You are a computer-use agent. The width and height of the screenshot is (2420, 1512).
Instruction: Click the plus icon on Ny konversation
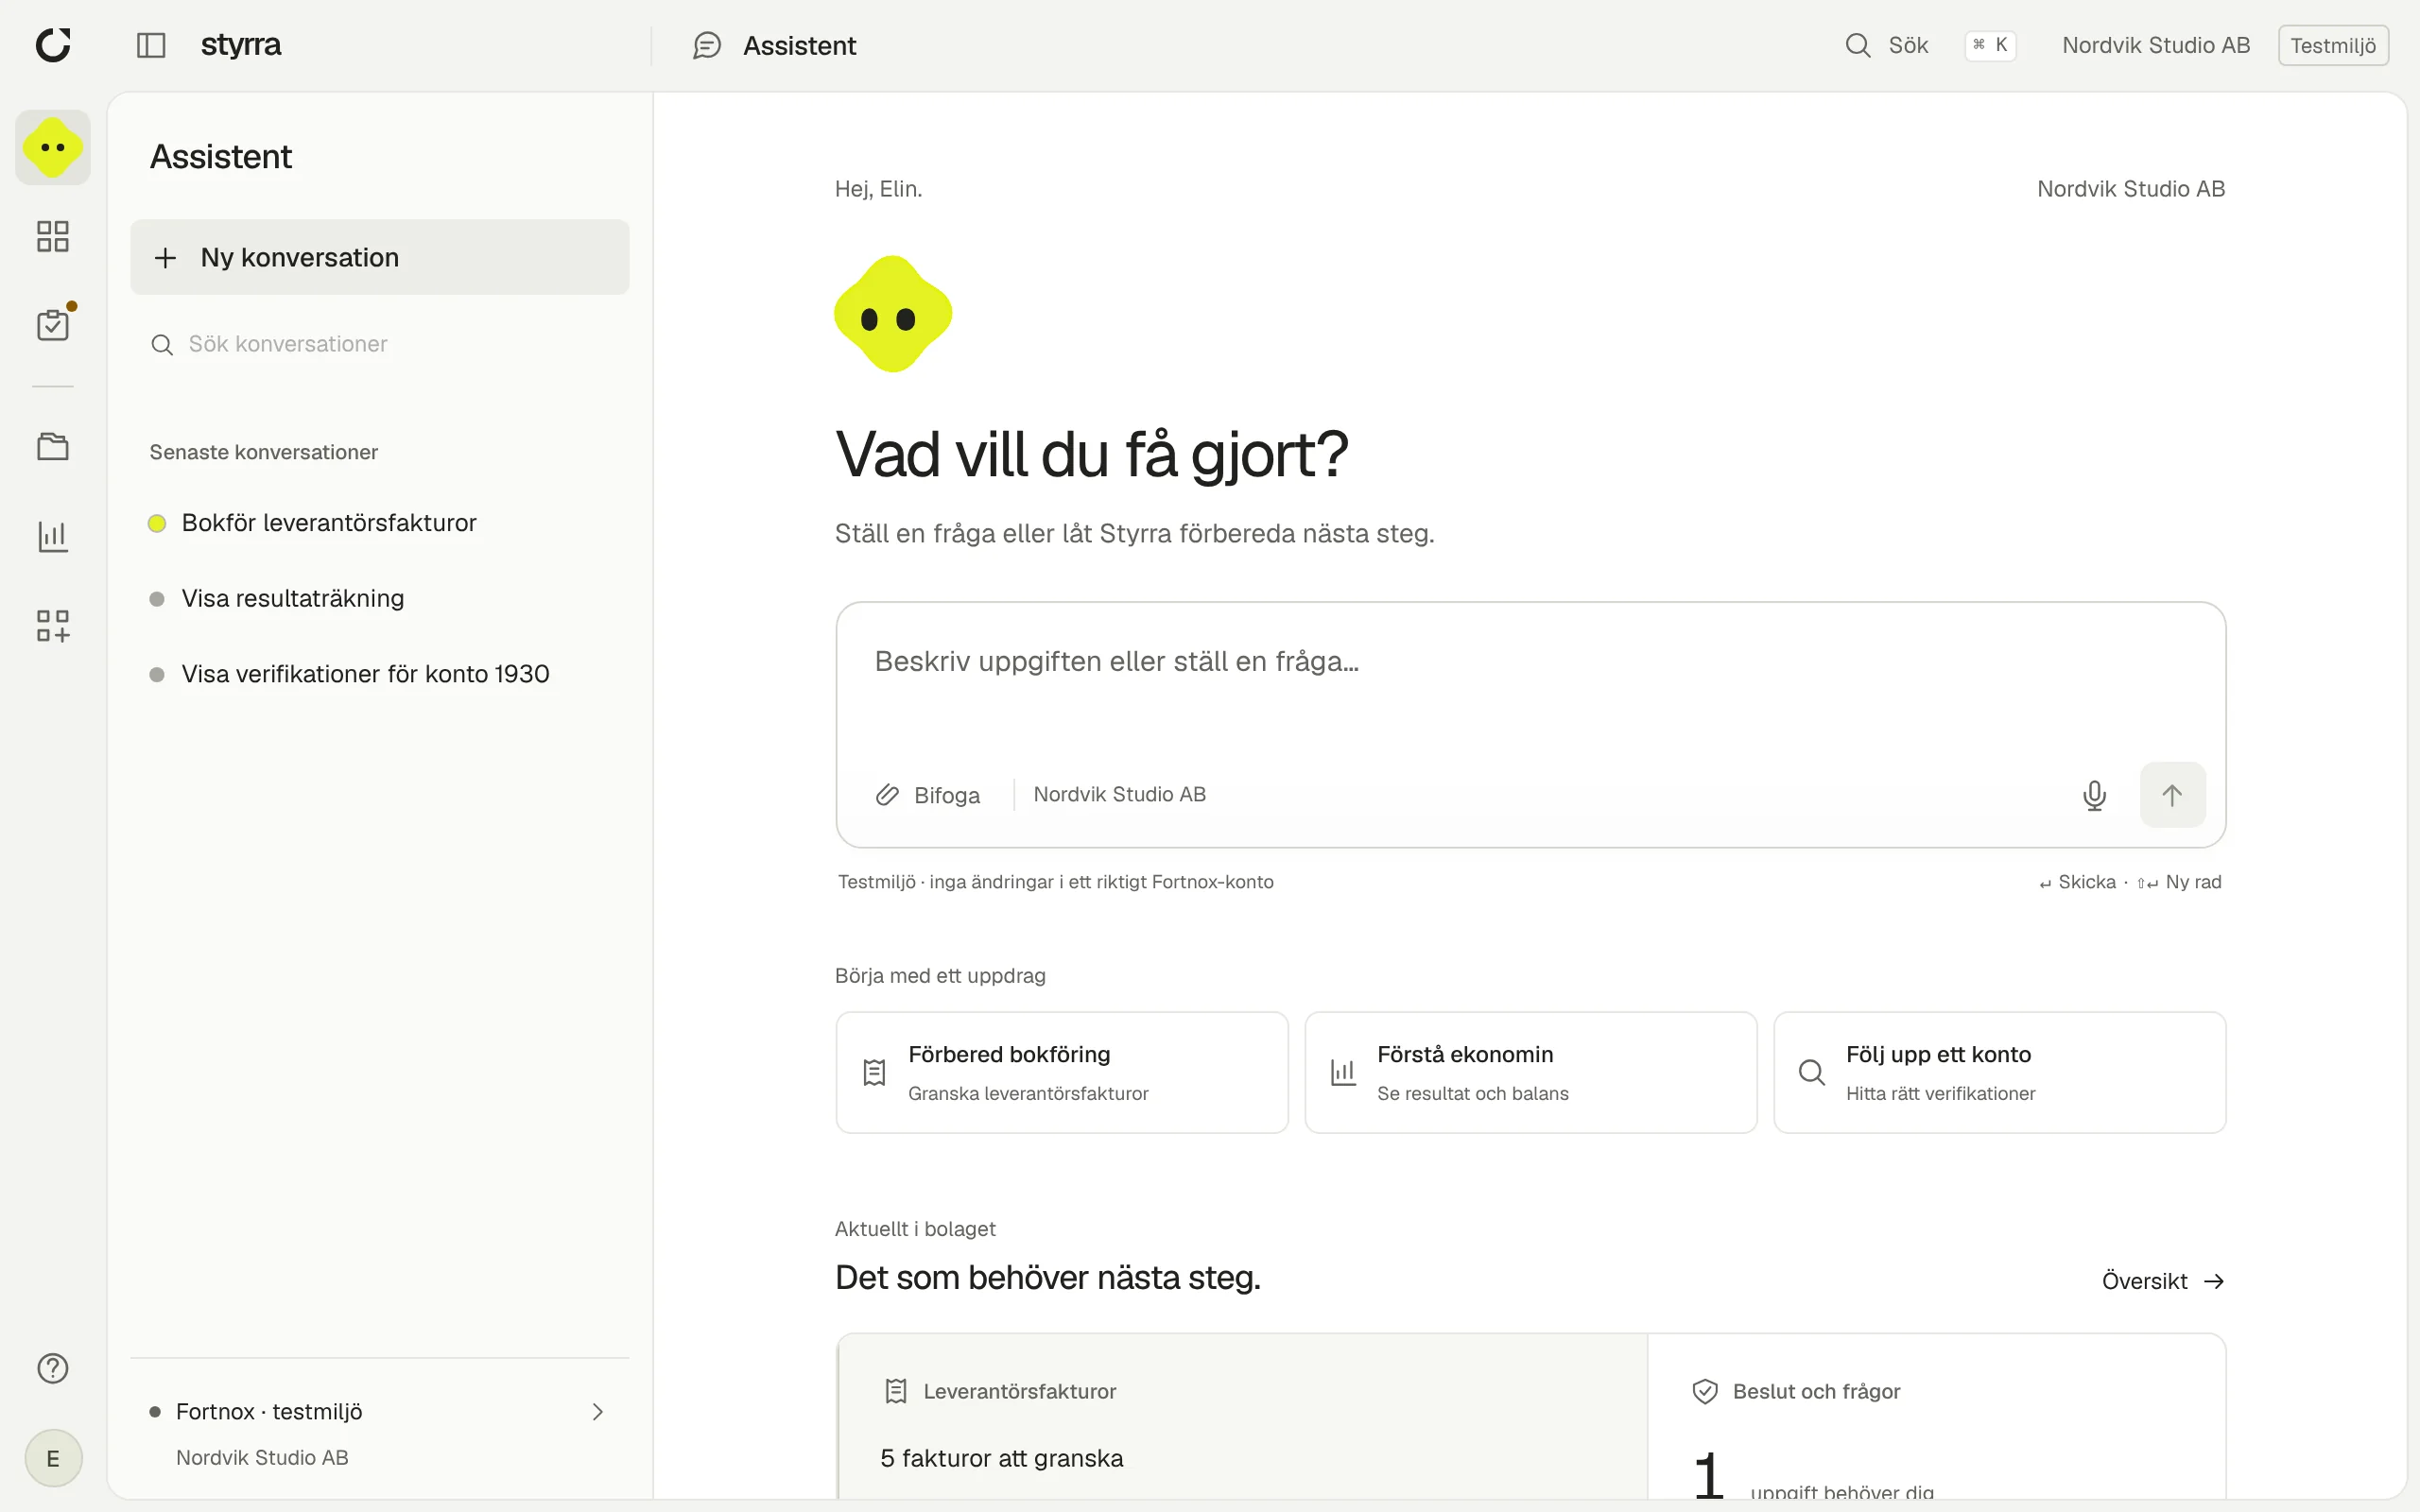tap(165, 258)
